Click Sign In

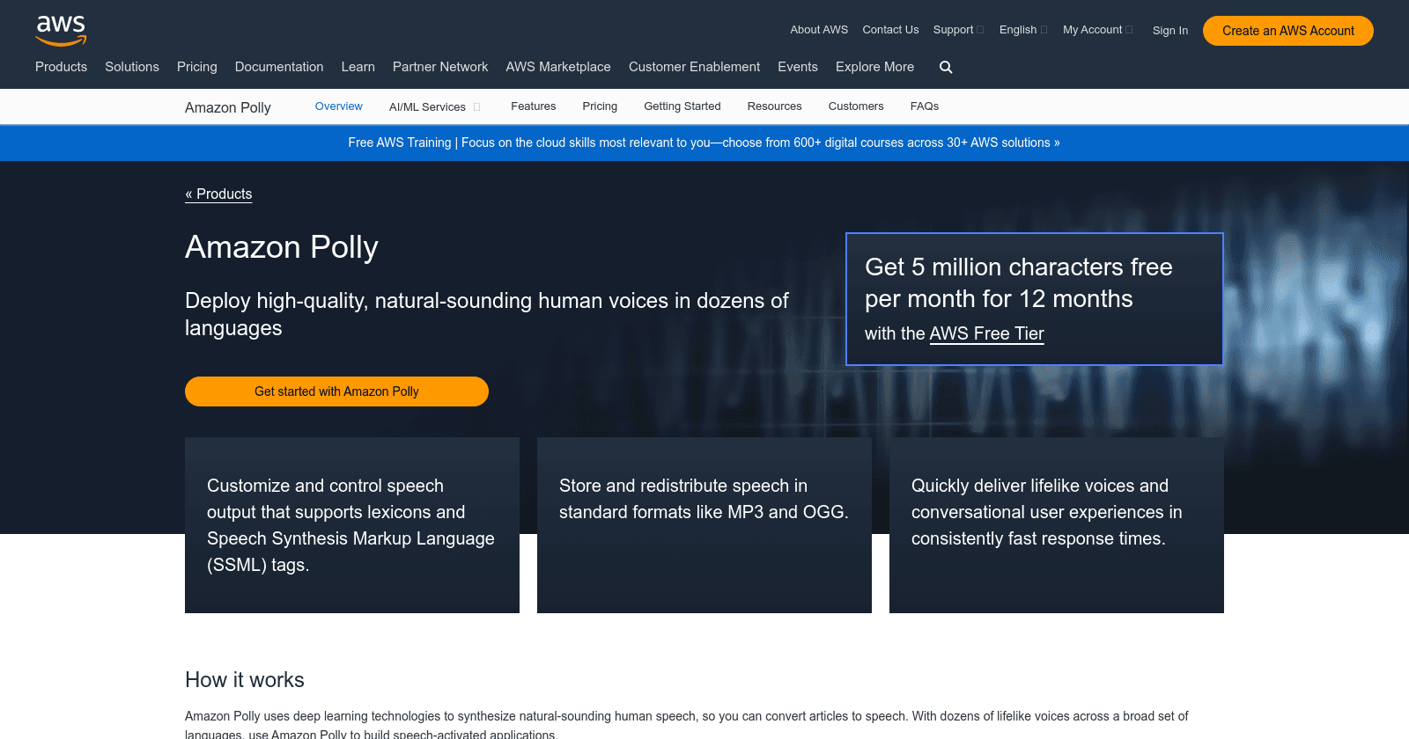[x=1169, y=31]
